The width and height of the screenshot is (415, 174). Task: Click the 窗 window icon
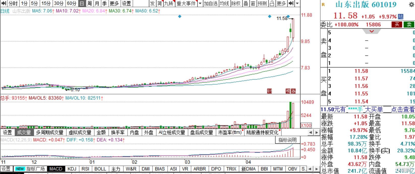click(x=253, y=4)
